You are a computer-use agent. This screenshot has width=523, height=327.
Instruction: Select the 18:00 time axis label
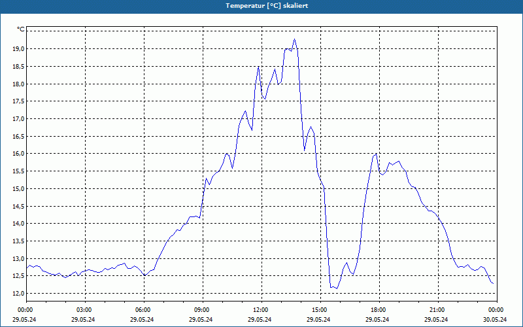click(x=378, y=310)
